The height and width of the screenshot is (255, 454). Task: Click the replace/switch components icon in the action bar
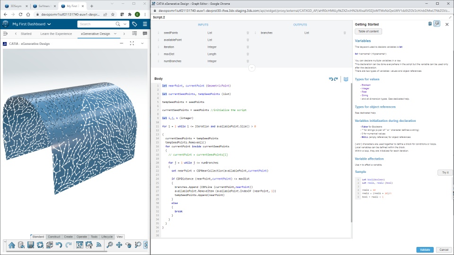pyautogui.click(x=50, y=245)
